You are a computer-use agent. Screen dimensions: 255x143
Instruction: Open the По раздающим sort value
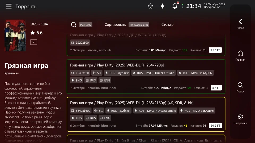pos(139,25)
